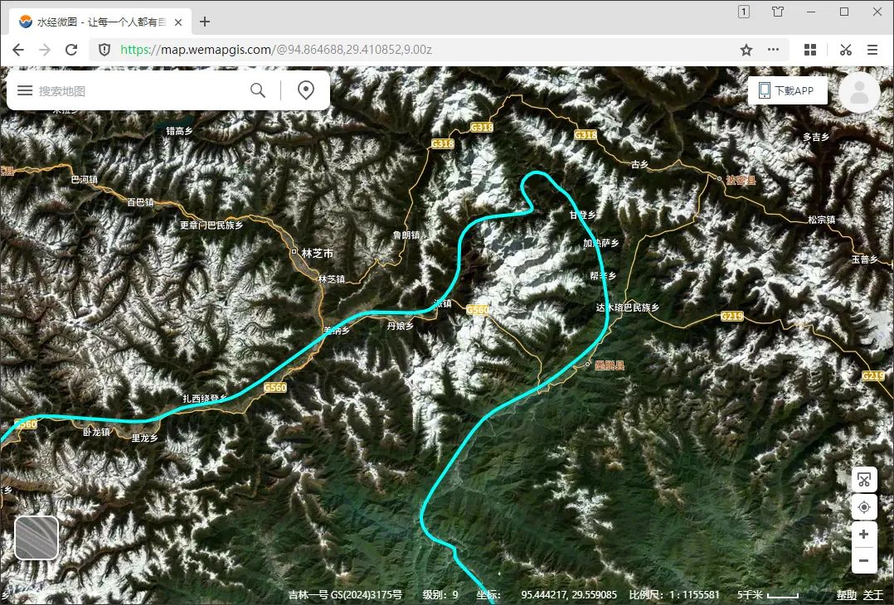
Task: Click the 巴河镇 label
Action: [x=85, y=180]
